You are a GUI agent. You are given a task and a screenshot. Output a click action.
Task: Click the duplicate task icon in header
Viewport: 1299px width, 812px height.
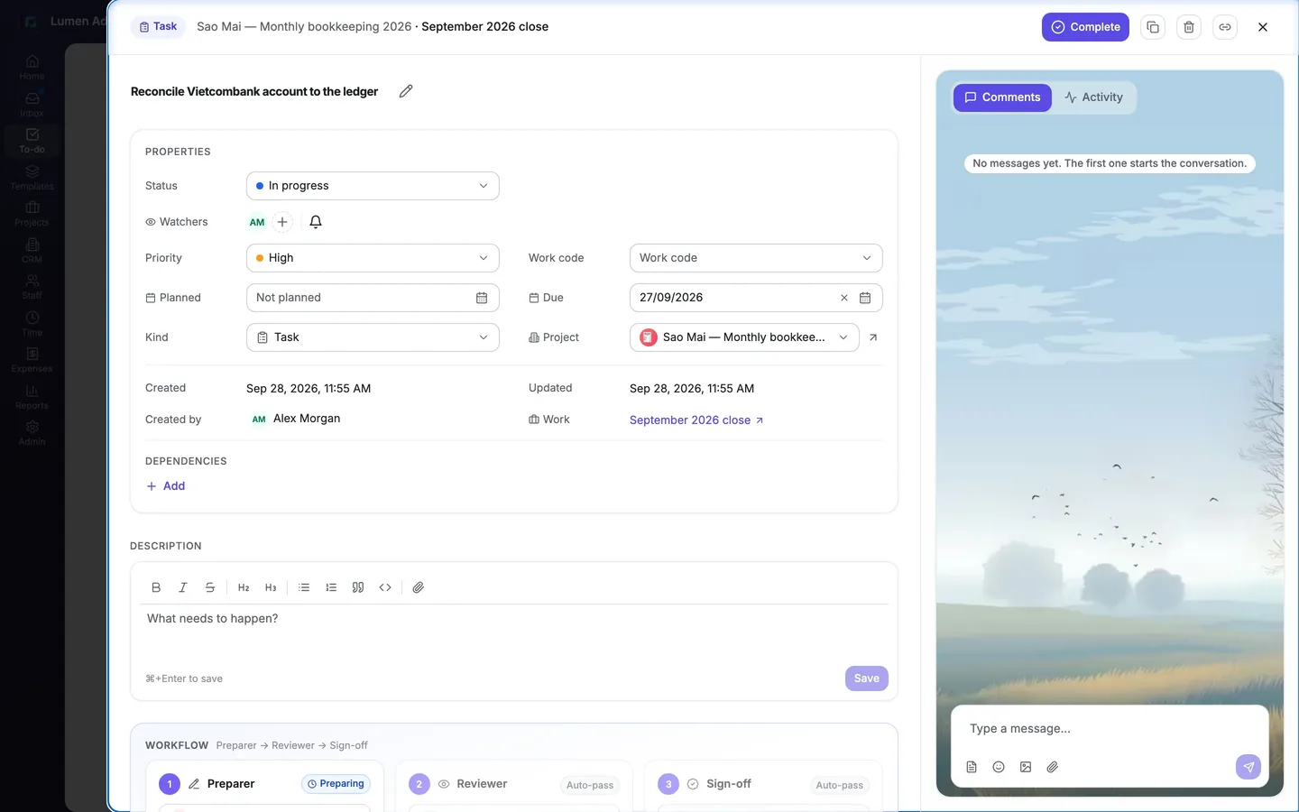click(x=1153, y=27)
